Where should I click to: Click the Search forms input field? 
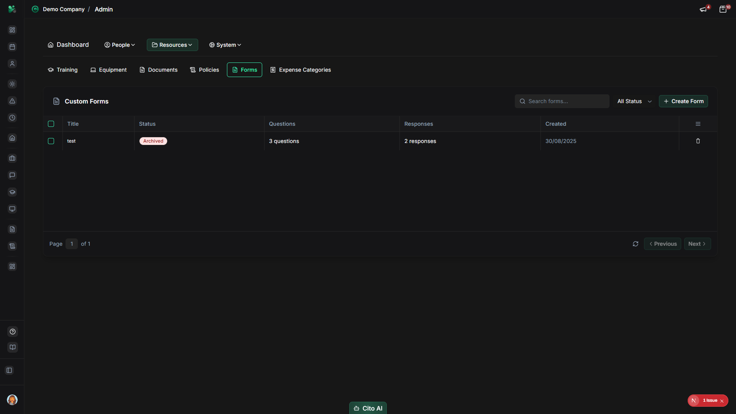(562, 101)
